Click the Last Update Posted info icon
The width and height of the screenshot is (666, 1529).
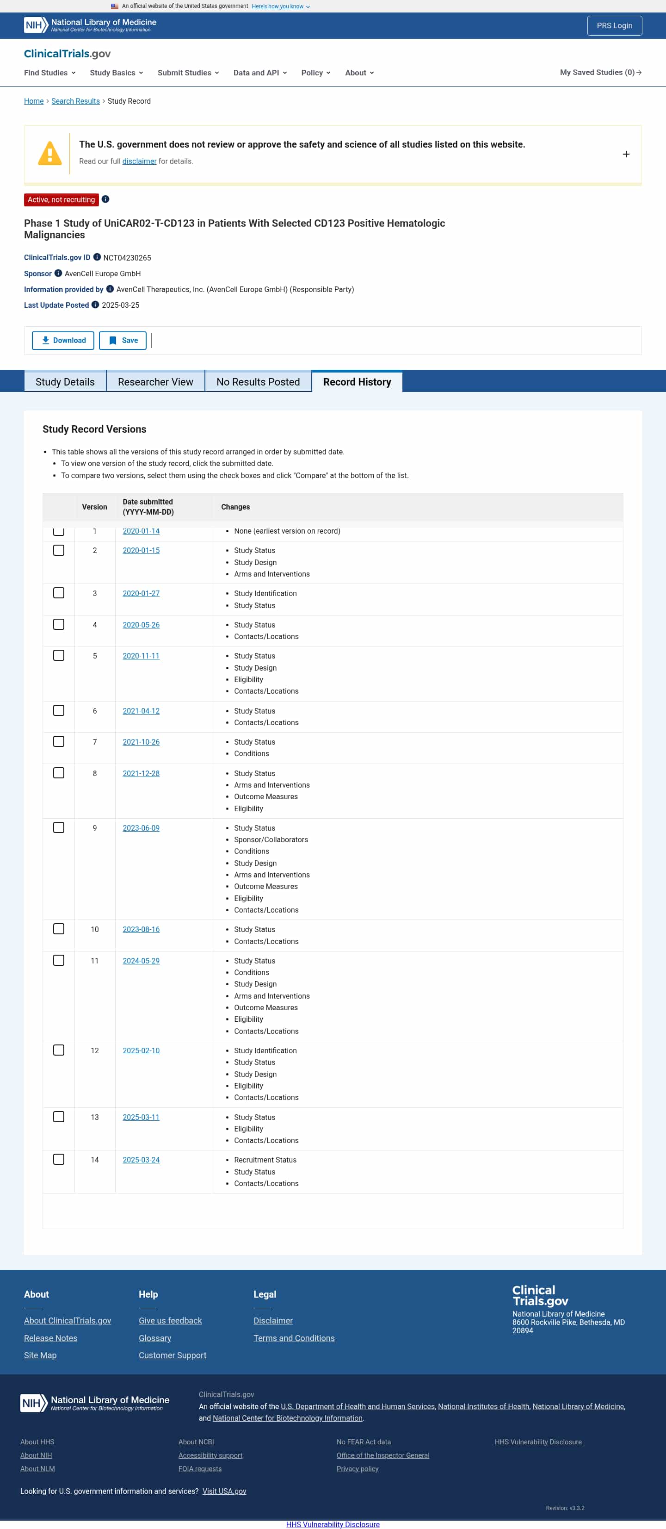click(95, 305)
